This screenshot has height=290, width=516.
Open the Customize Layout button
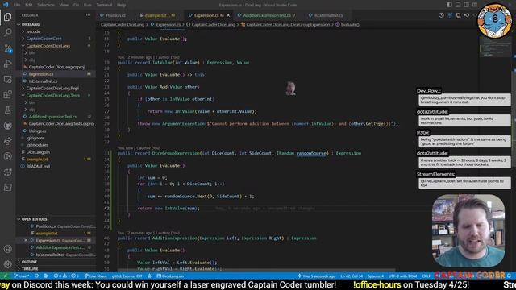point(475,5)
